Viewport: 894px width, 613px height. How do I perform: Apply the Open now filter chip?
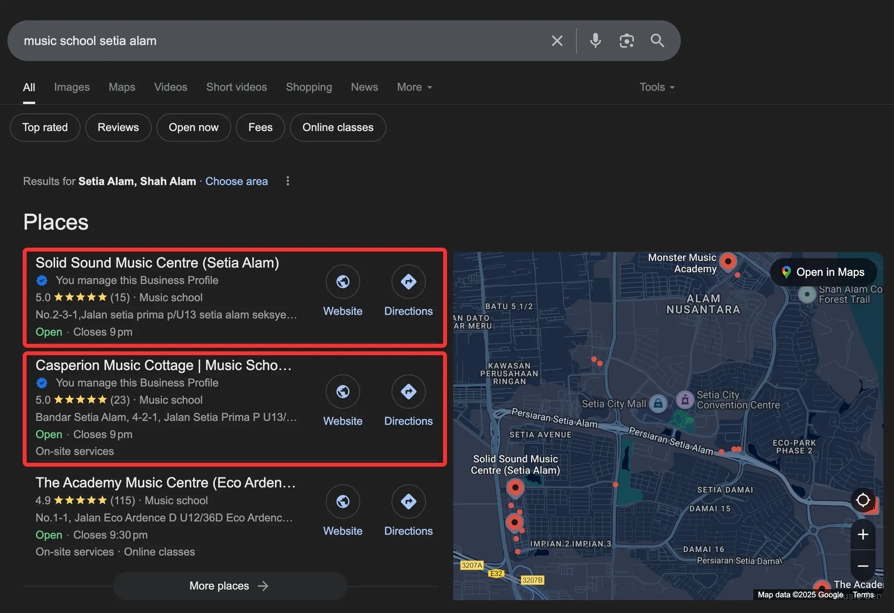pos(194,128)
